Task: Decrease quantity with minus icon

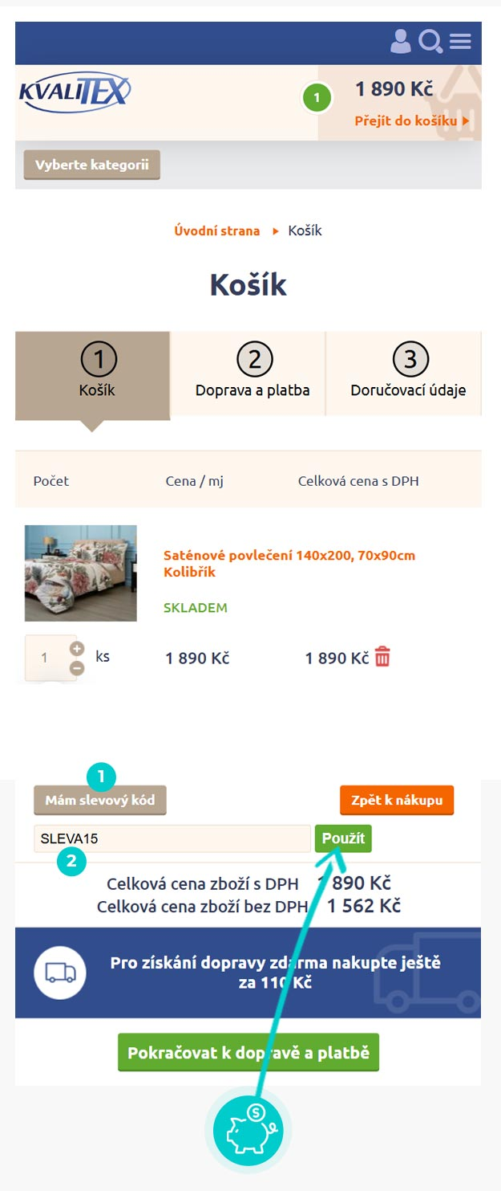Action: pyautogui.click(x=77, y=667)
